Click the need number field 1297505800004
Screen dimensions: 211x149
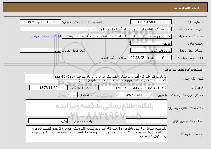click(x=151, y=22)
